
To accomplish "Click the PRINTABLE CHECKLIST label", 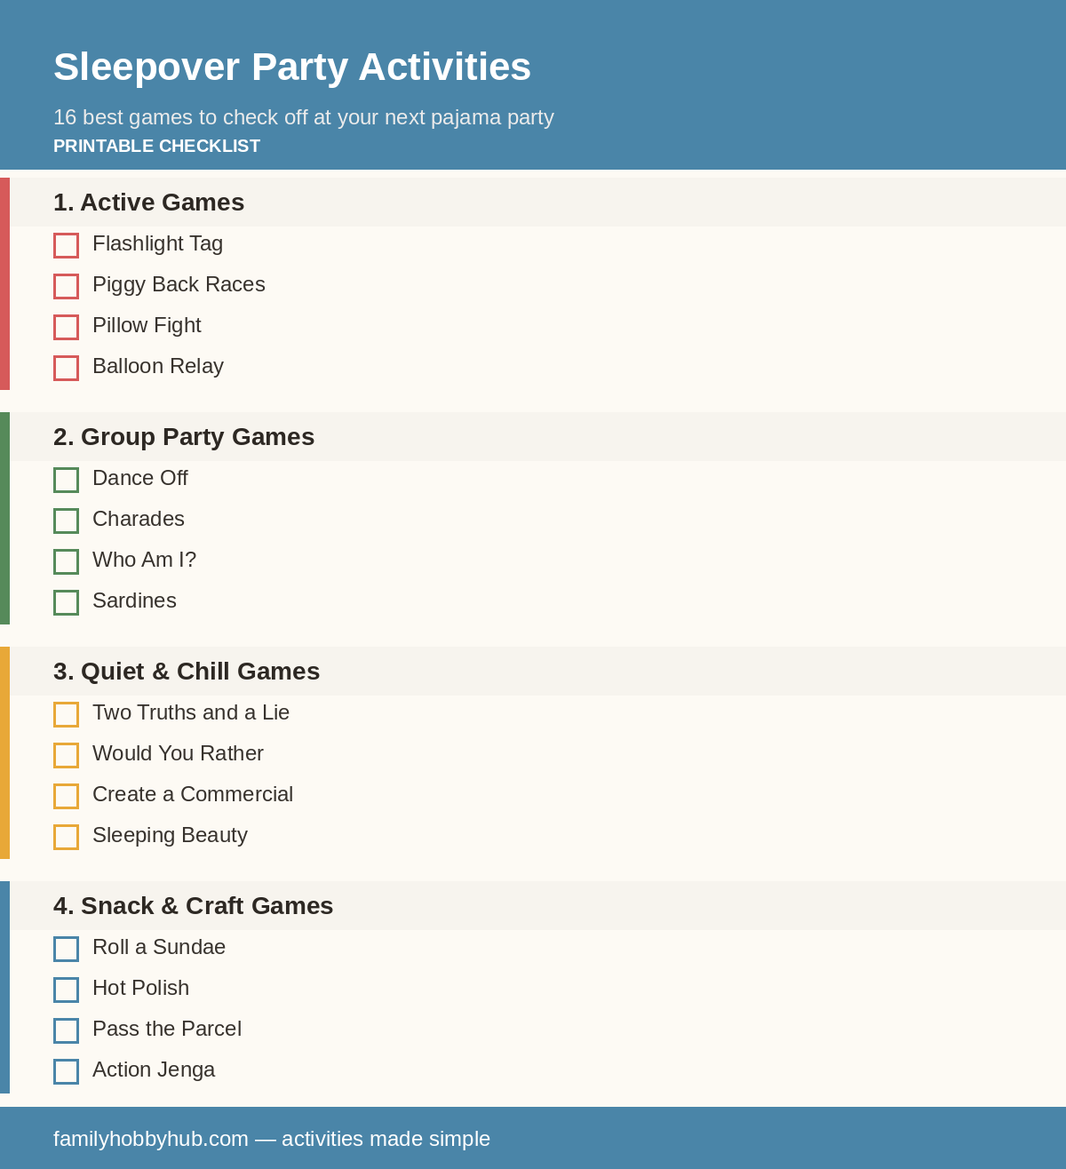I will [x=156, y=146].
